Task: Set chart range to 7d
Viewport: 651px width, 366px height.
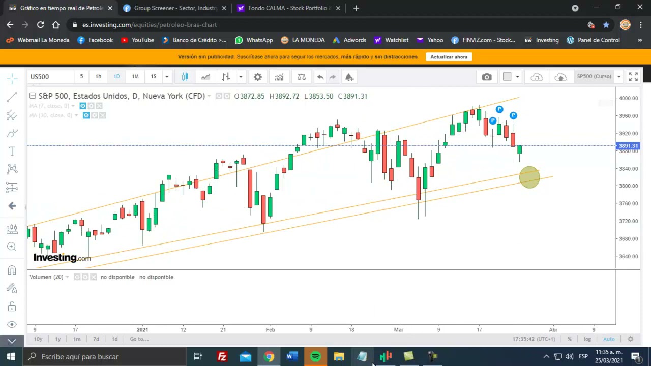Action: click(x=96, y=339)
